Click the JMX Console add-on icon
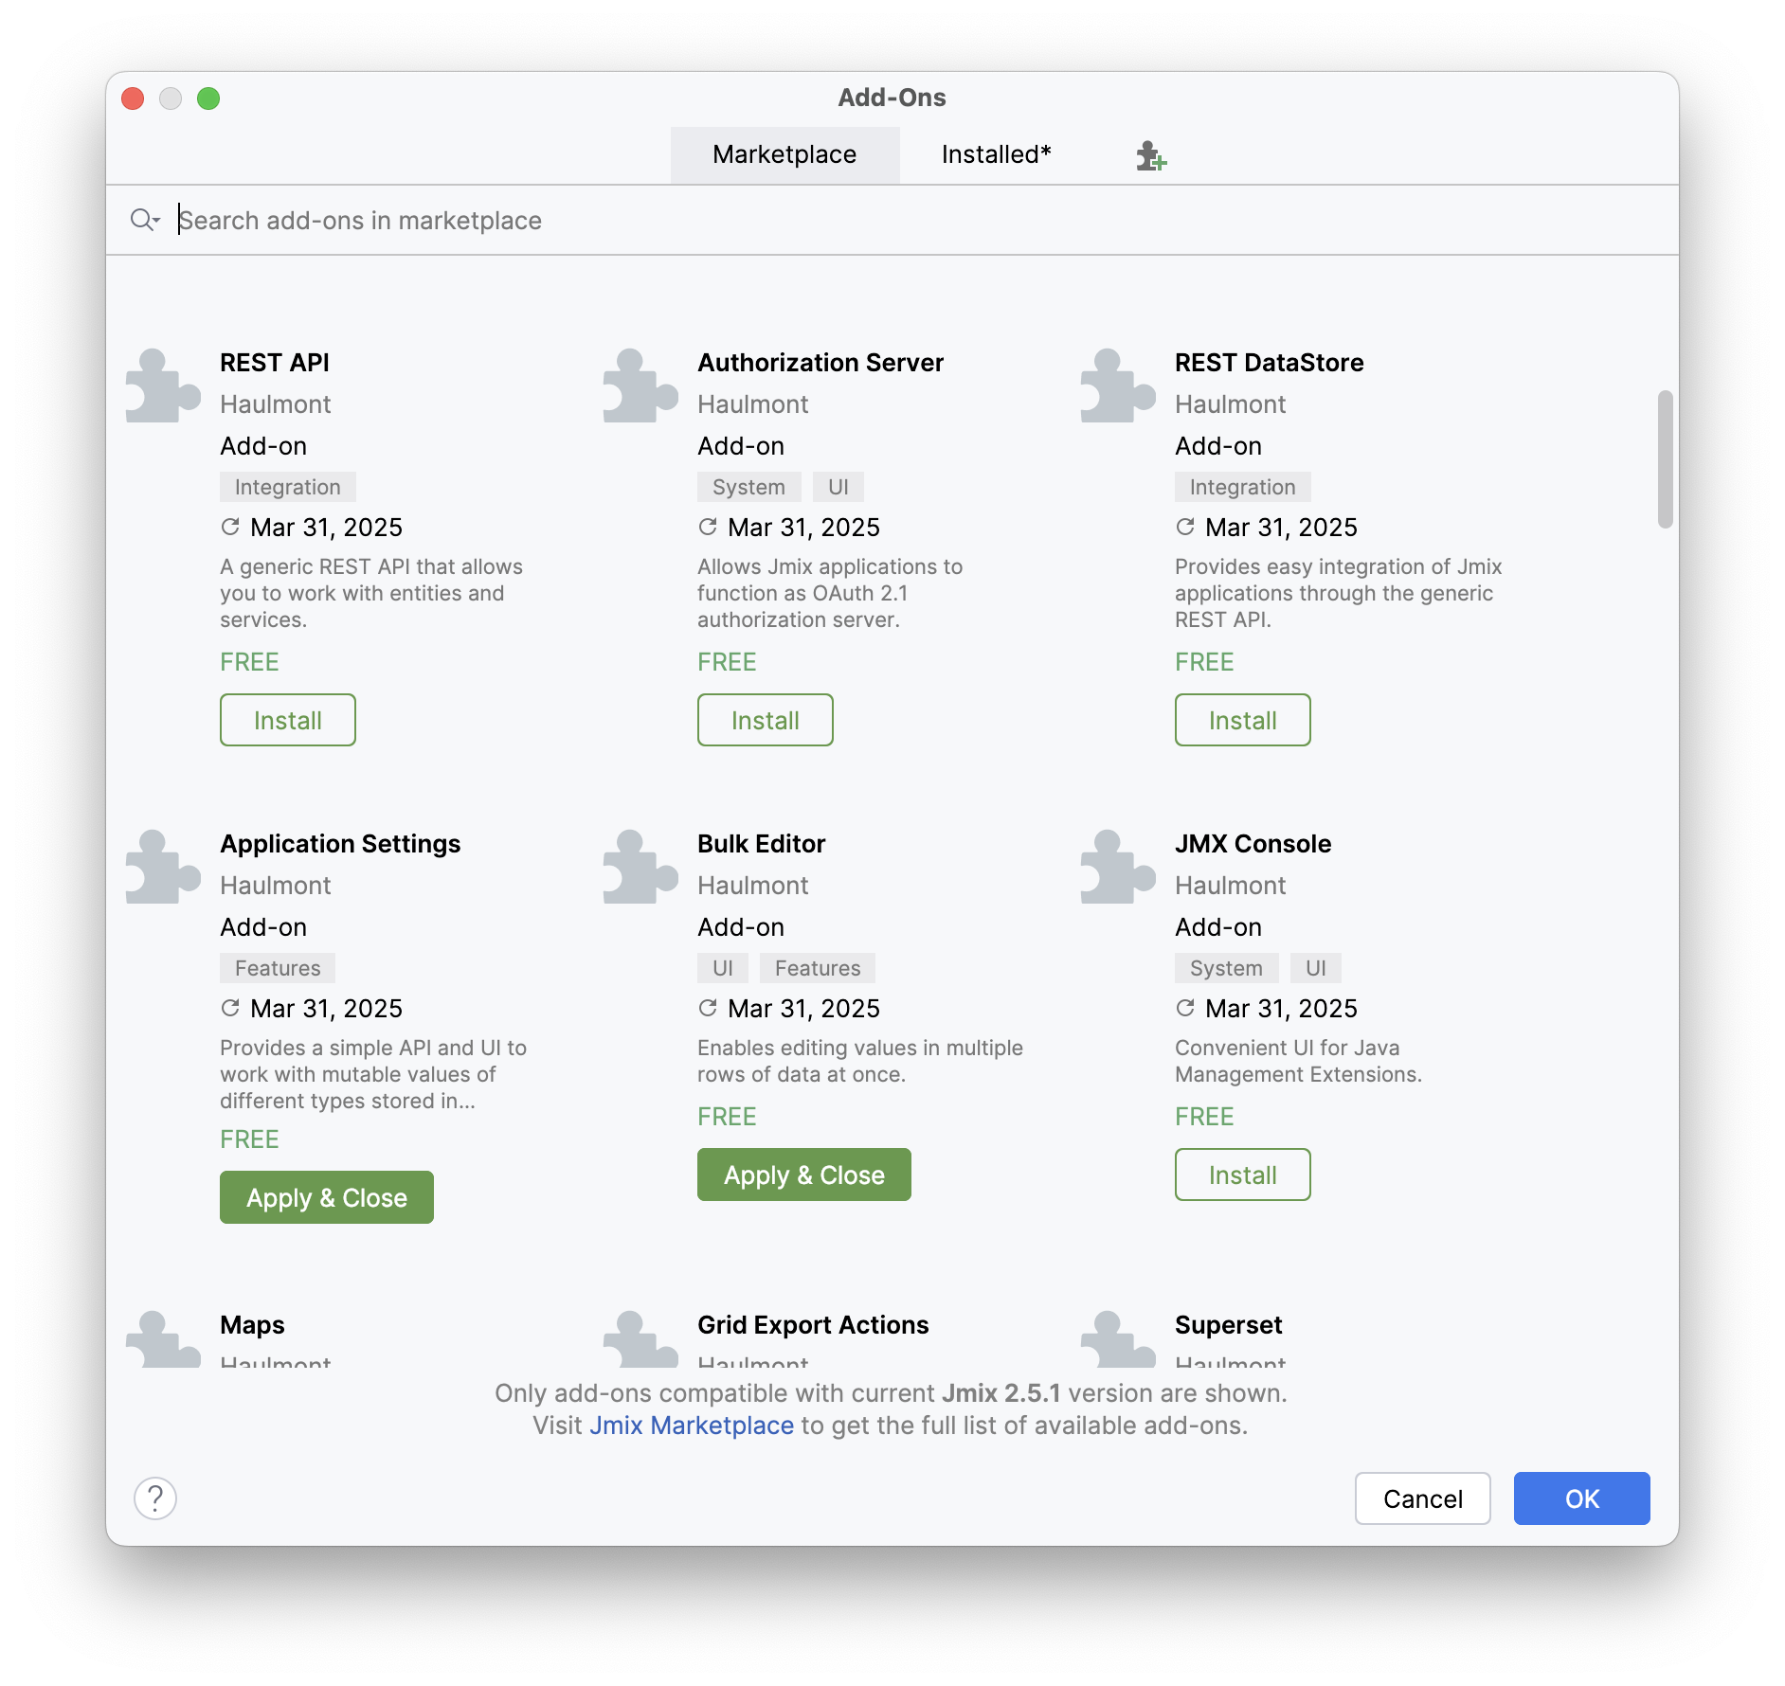Image resolution: width=1785 pixels, height=1686 pixels. pos(1118,868)
